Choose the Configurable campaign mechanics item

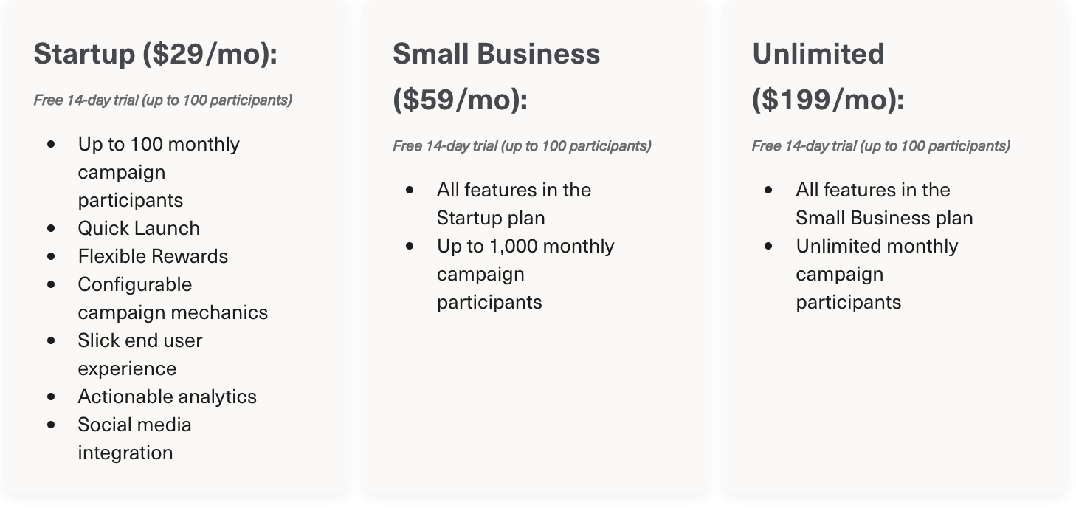(x=173, y=298)
